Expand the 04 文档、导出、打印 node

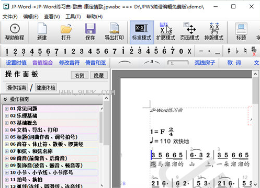click(7, 130)
